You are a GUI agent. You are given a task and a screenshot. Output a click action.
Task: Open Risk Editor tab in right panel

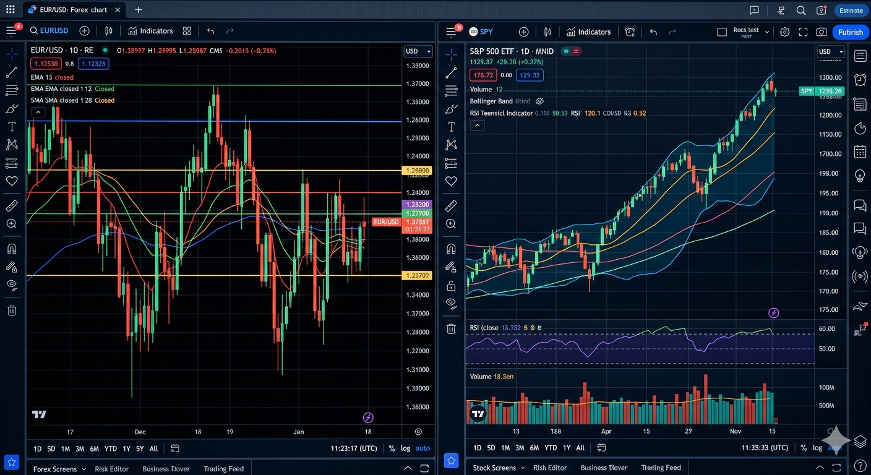(550, 468)
